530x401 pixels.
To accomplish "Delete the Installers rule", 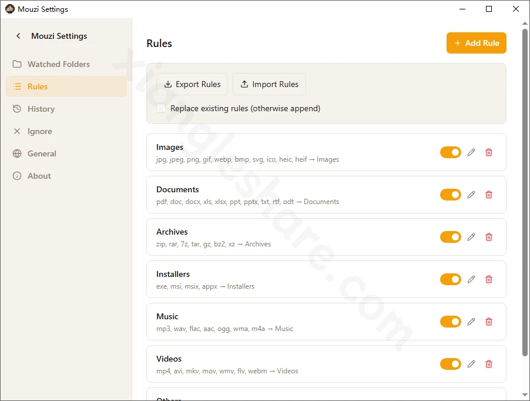I will [x=489, y=279].
